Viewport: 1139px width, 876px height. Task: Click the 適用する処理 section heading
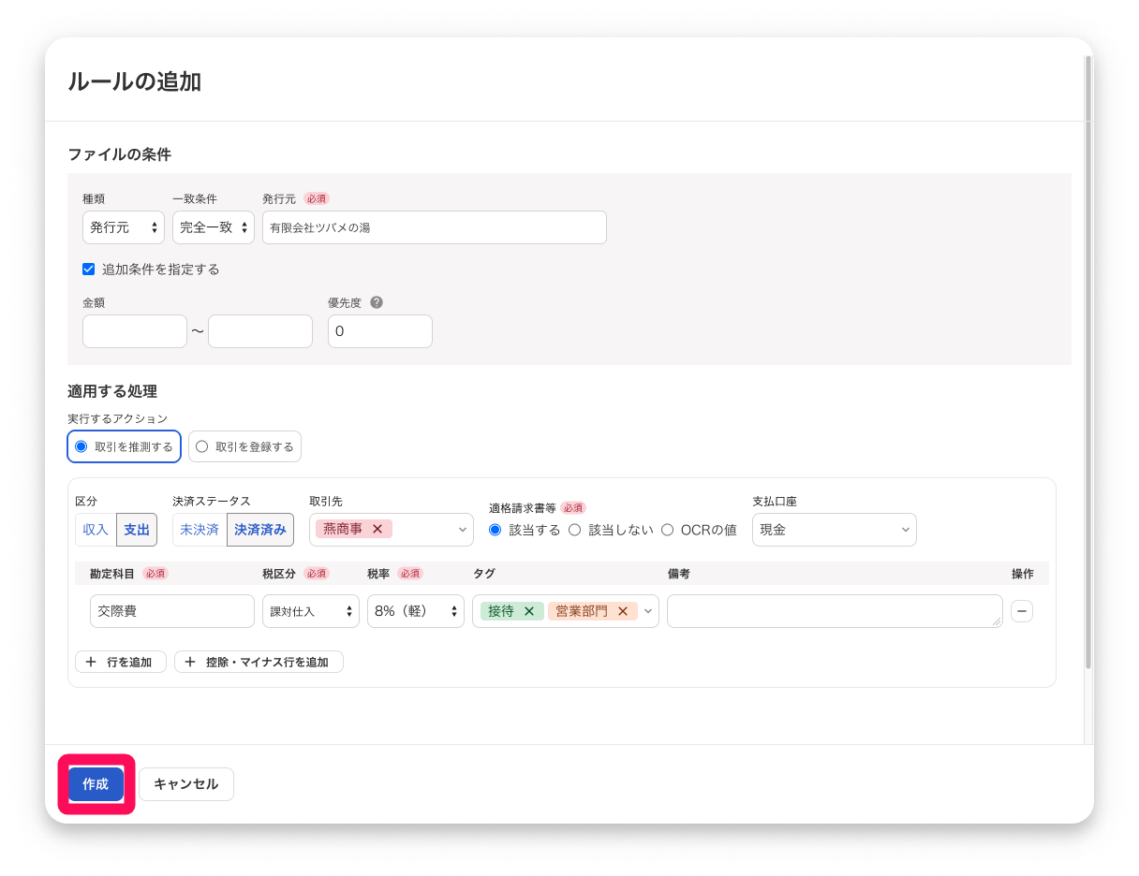(x=112, y=391)
